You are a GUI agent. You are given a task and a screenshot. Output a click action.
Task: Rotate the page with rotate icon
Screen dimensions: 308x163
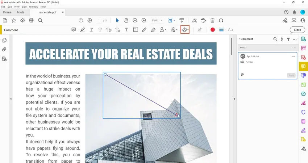tap(221, 20)
